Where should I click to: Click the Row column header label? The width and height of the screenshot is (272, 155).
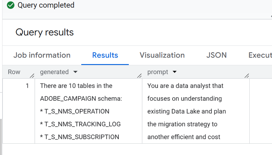[x=14, y=72]
